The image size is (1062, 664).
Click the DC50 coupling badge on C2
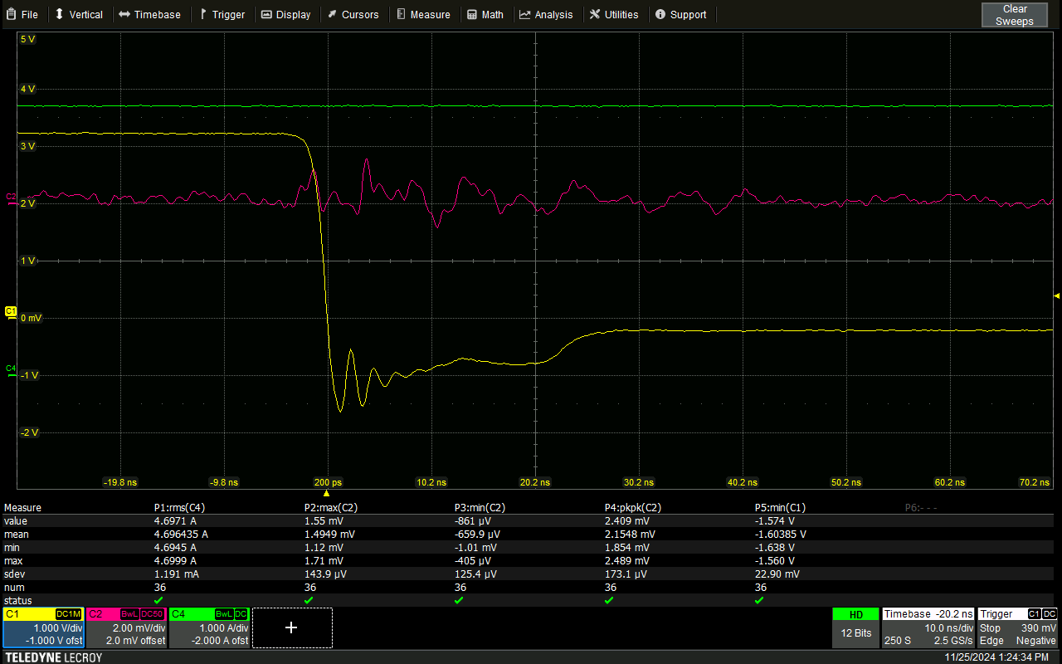pos(152,614)
